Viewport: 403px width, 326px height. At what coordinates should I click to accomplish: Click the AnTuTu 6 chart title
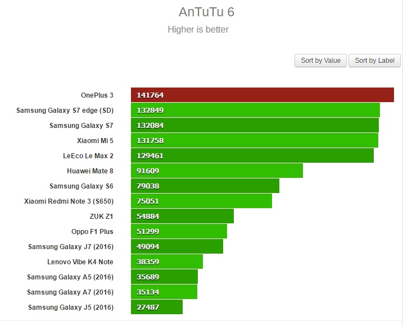click(206, 12)
